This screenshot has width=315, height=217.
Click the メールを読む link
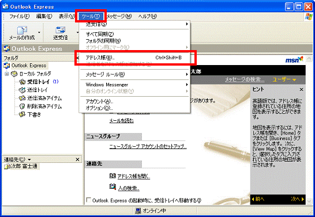coord(121,121)
